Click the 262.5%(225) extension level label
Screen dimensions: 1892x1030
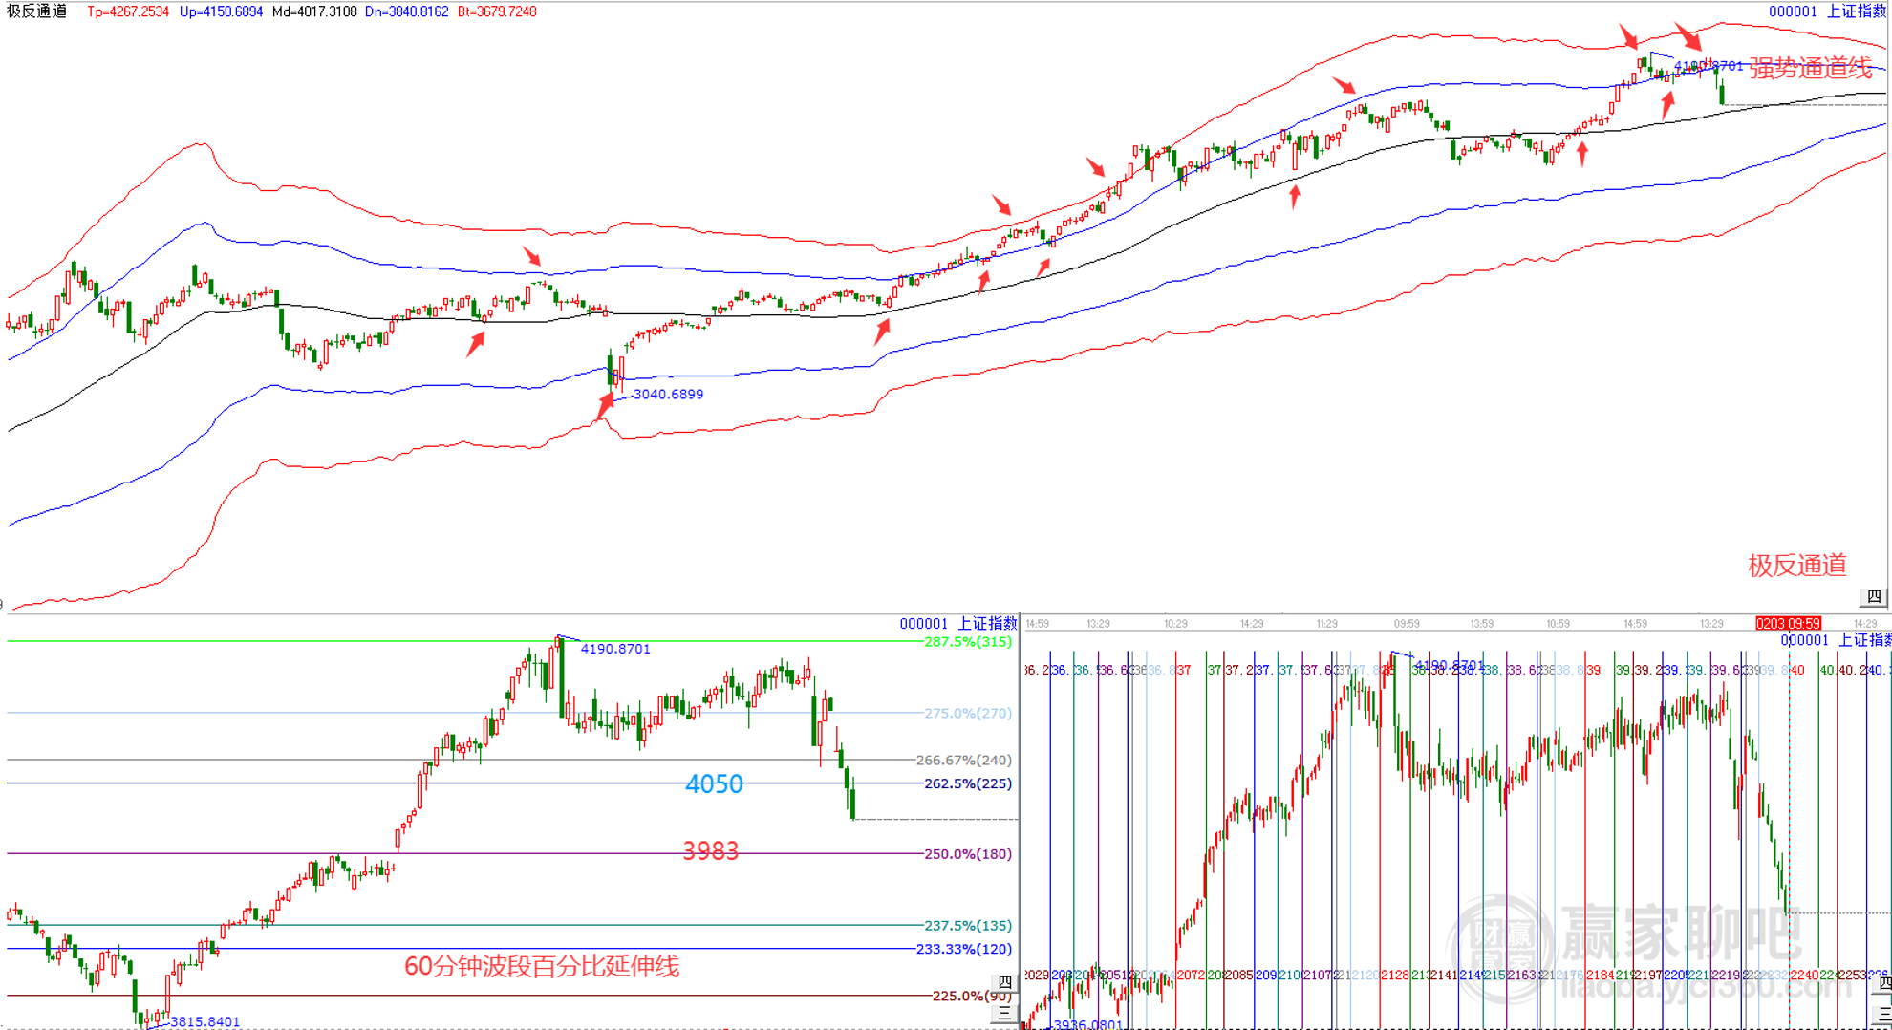(967, 783)
